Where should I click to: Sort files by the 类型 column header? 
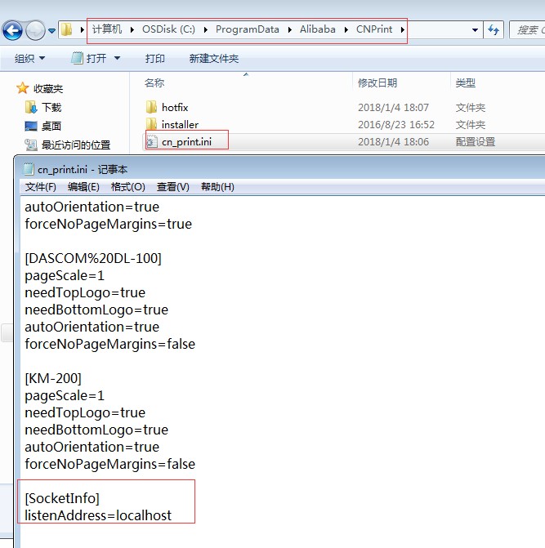pyautogui.click(x=465, y=82)
